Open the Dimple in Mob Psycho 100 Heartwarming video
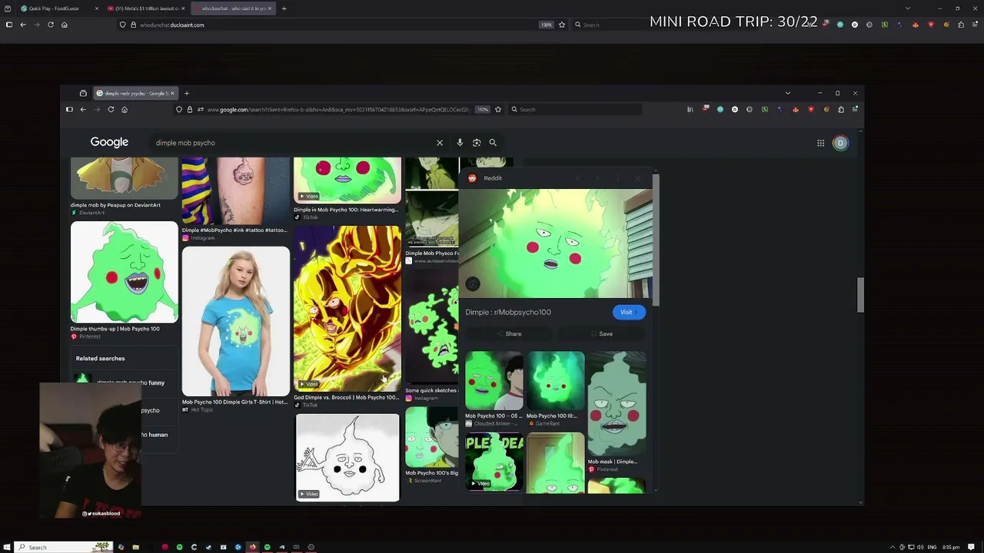 pos(347,180)
